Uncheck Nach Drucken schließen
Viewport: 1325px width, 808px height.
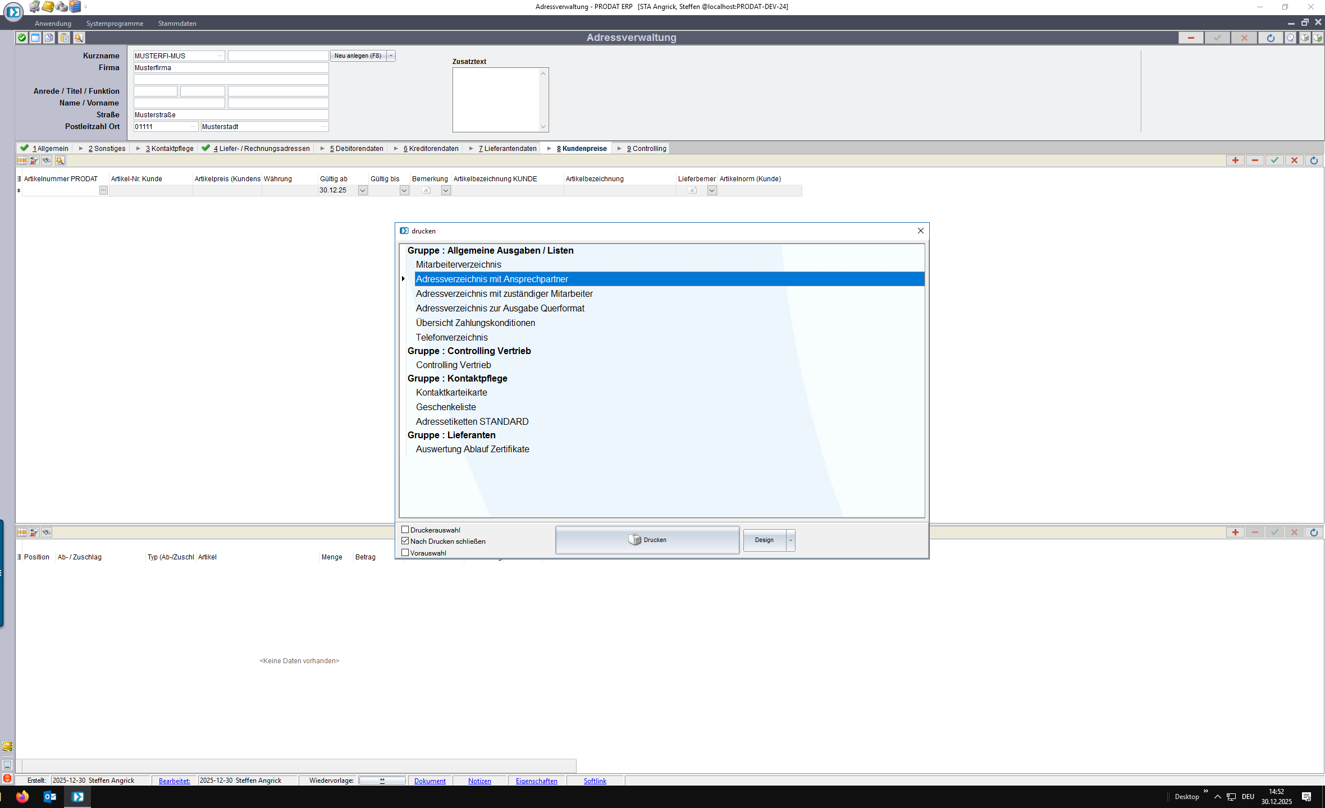[405, 541]
